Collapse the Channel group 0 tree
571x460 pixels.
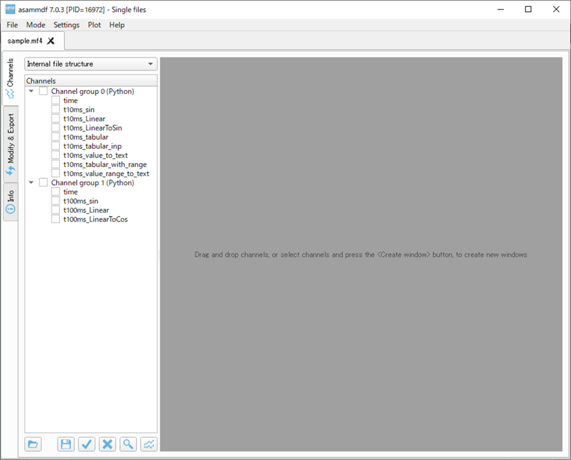click(31, 91)
